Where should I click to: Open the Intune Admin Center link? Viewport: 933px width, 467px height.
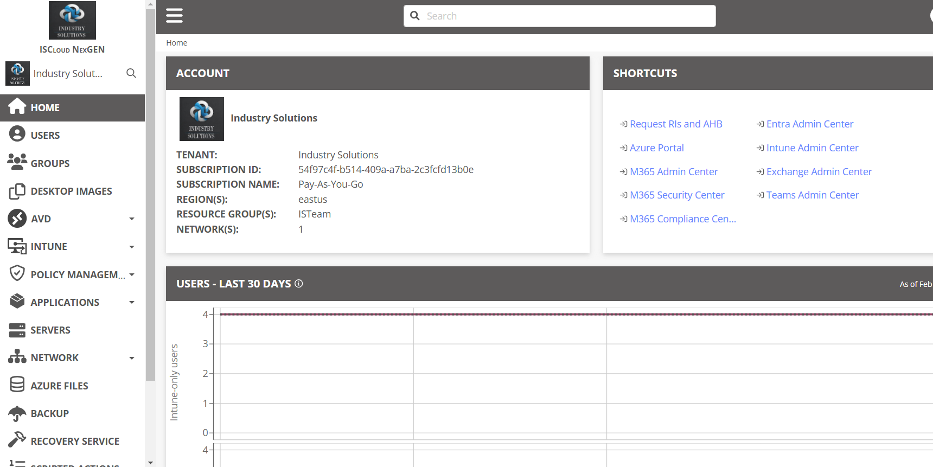coord(812,148)
